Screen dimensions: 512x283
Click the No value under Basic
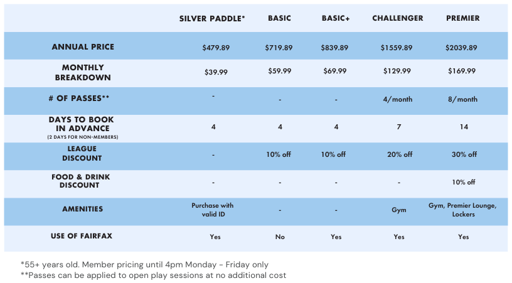pos(279,237)
